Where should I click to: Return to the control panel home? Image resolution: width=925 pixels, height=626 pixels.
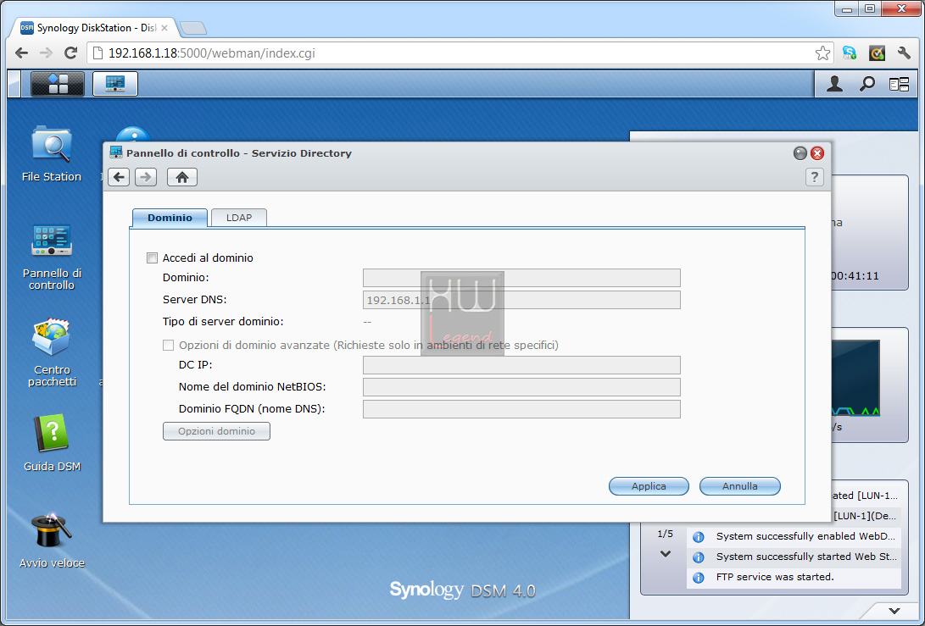[x=181, y=177]
